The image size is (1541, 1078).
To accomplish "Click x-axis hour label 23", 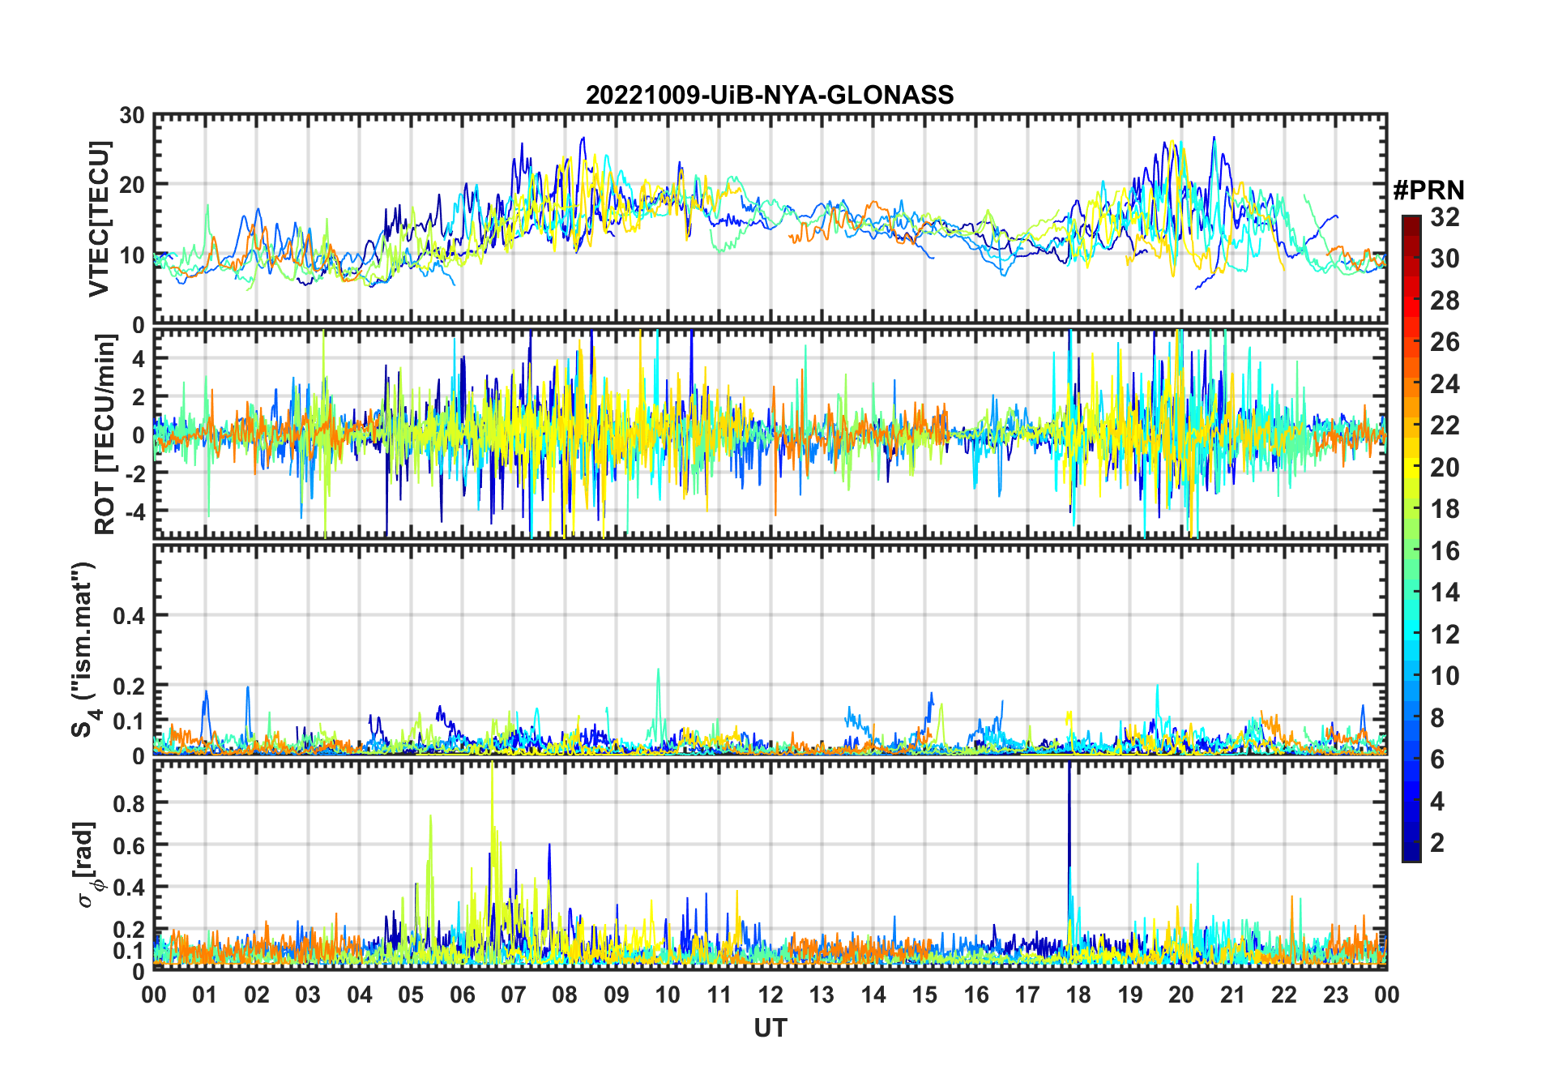I will pyautogui.click(x=1335, y=995).
